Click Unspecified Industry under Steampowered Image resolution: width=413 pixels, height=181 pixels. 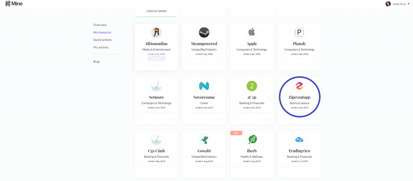(204, 50)
